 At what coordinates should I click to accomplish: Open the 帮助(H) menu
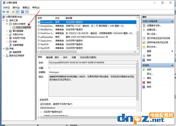click(36, 8)
